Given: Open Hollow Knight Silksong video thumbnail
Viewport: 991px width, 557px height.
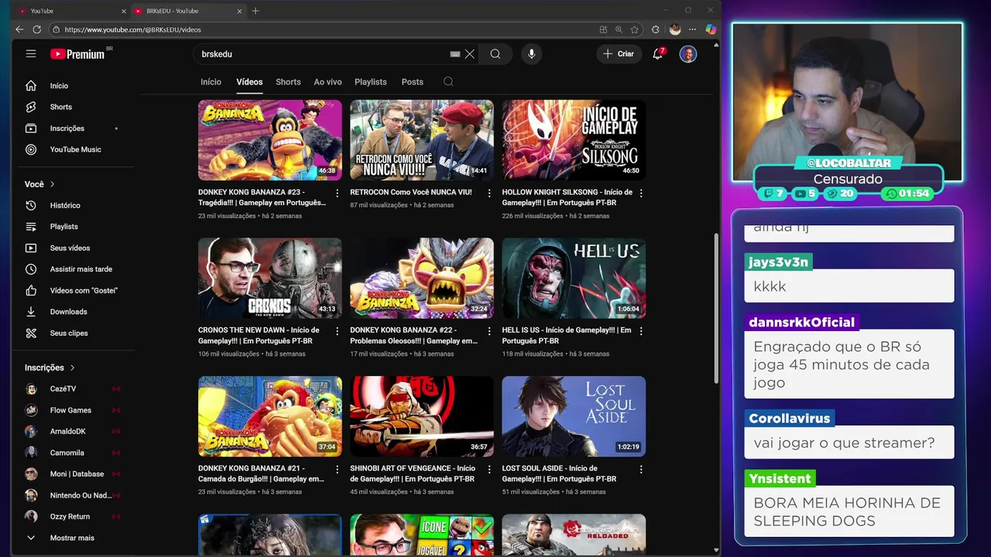Looking at the screenshot, I should [574, 140].
